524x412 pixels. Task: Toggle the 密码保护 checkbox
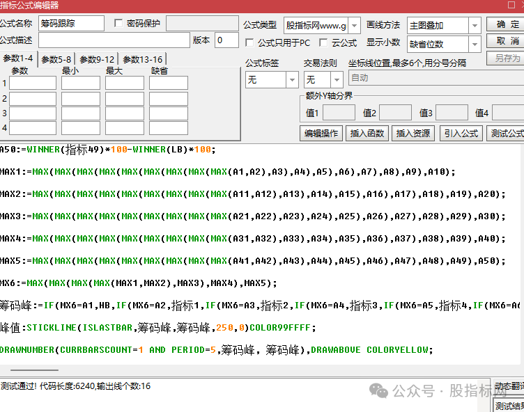tap(118, 23)
